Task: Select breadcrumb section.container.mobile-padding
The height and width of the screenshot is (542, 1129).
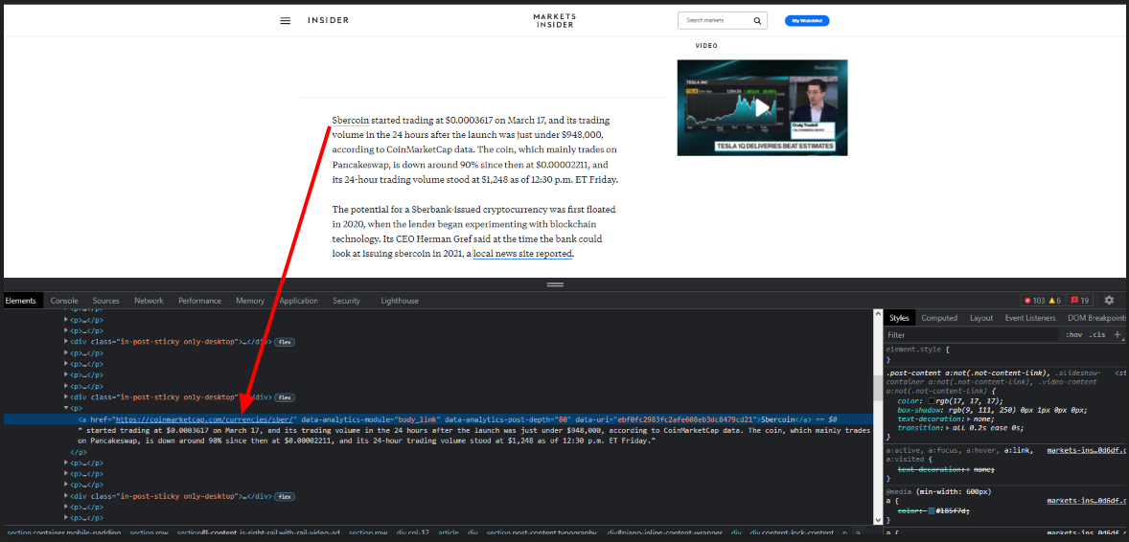Action: (x=62, y=532)
